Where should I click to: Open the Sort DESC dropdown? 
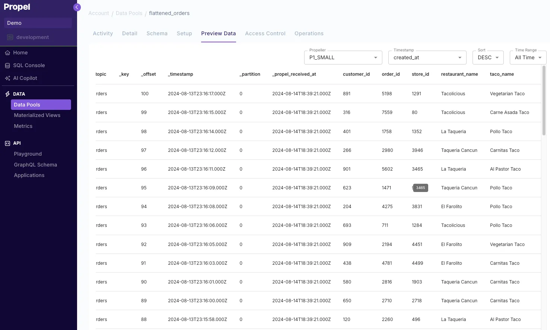coord(488,58)
